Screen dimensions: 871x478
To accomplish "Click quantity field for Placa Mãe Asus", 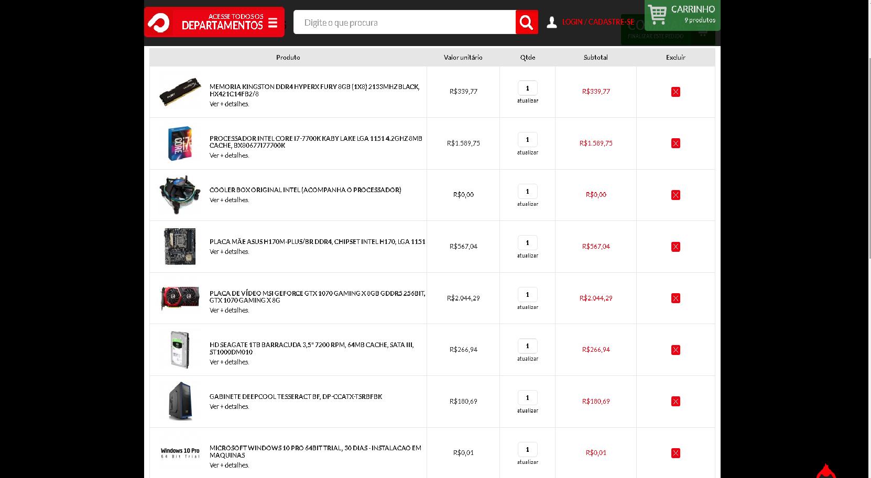I will [x=528, y=242].
